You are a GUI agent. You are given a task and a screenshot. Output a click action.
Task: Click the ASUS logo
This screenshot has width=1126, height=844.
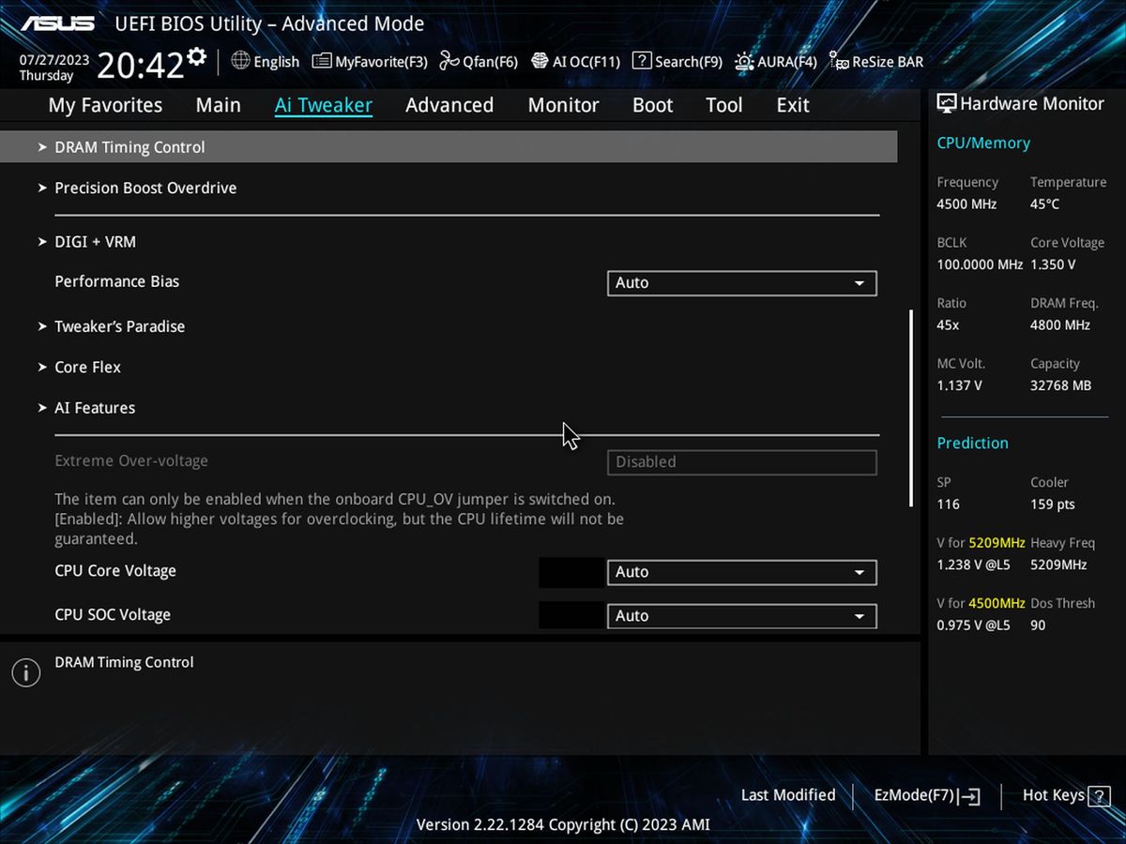(x=57, y=23)
